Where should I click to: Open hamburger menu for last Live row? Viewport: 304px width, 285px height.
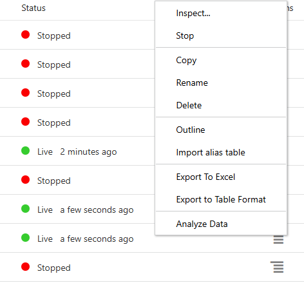278,239
